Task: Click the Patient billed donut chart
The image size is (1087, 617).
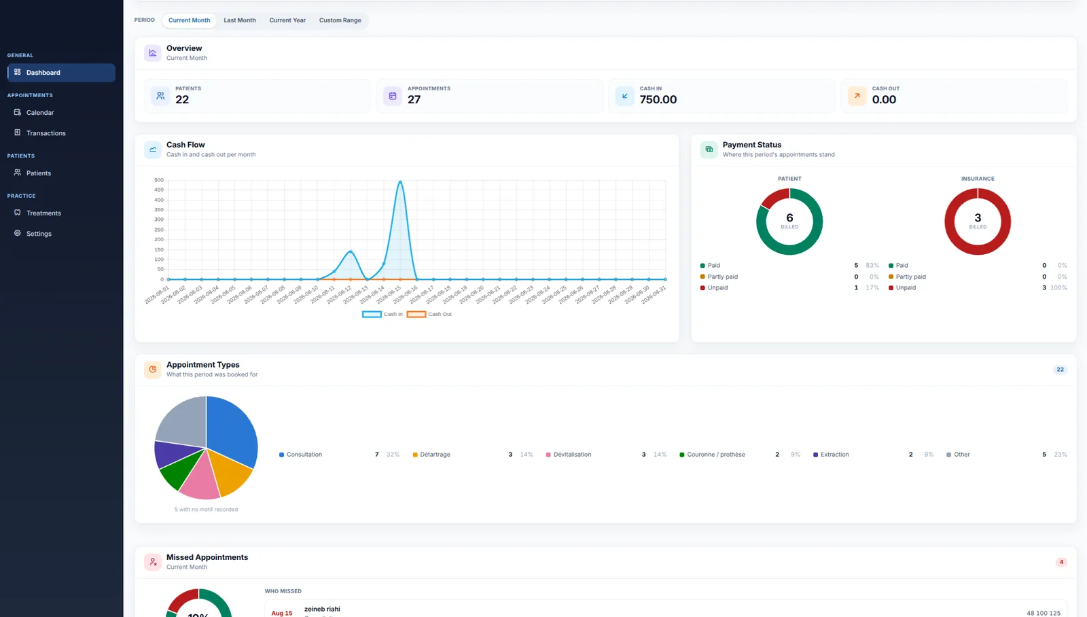Action: tap(789, 222)
